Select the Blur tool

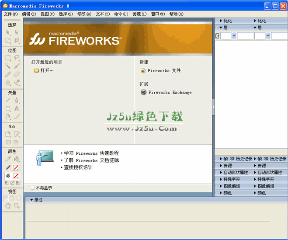8,83
